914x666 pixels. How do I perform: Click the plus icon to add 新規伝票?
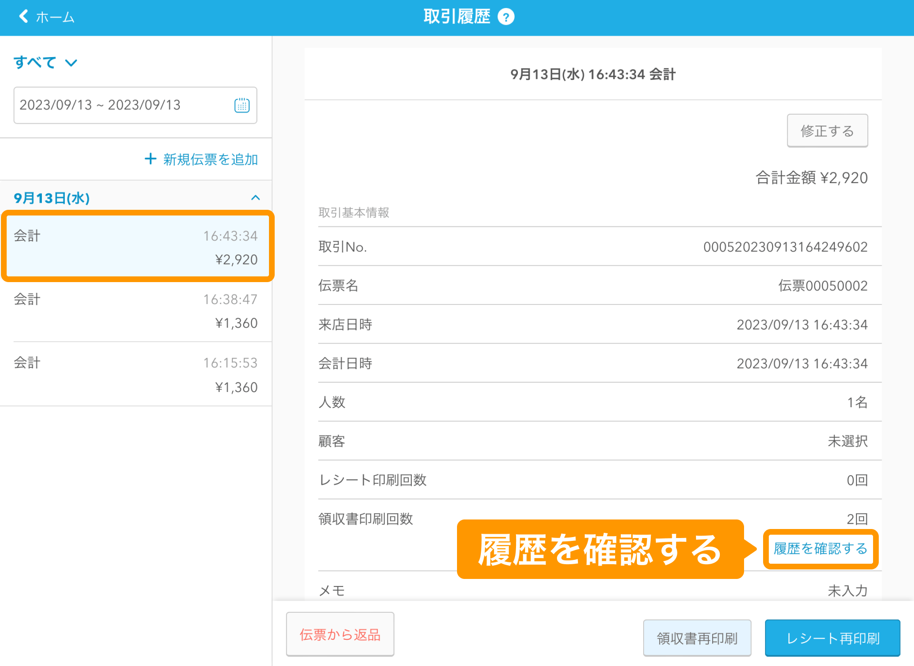150,159
